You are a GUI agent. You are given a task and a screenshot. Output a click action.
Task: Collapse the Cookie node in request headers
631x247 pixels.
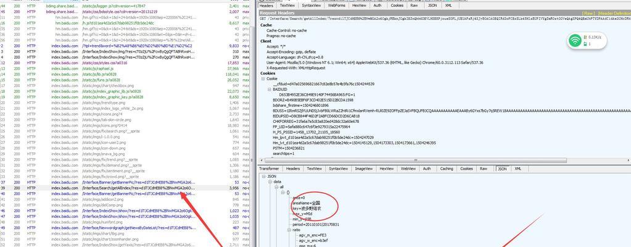(263, 78)
